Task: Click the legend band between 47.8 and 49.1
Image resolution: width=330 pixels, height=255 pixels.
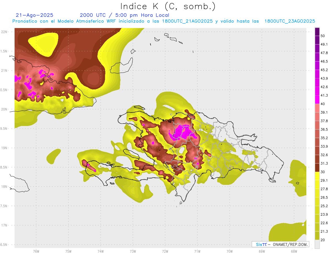Action: tap(317, 48)
